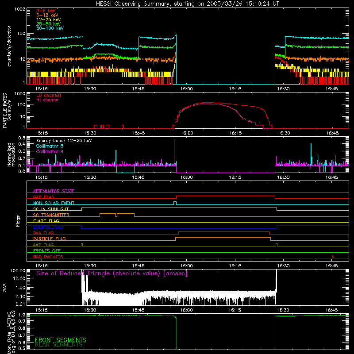Click the SAS axis label

5,288
